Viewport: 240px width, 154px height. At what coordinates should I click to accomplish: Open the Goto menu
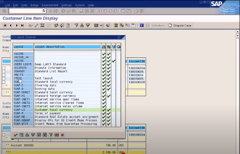[x=24, y=5]
